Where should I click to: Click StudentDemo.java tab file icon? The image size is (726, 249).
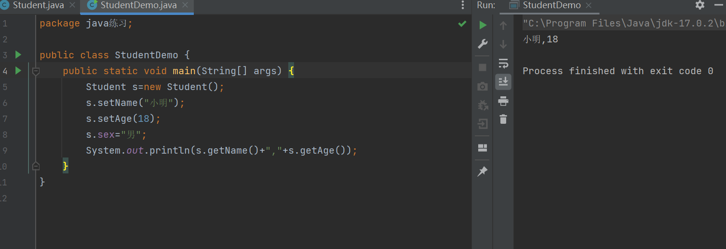tap(92, 5)
